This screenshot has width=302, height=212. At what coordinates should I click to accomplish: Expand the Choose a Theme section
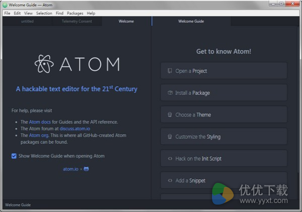[x=224, y=114]
